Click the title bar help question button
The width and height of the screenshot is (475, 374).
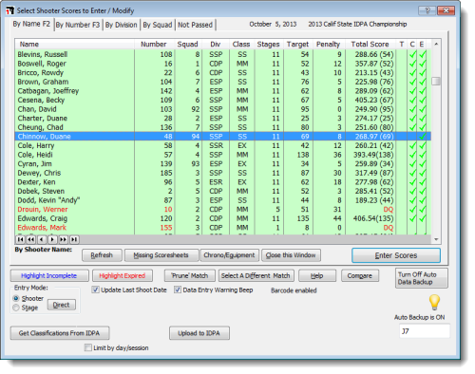(x=427, y=10)
